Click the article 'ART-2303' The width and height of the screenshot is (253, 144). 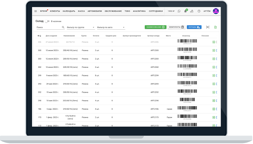click(155, 59)
